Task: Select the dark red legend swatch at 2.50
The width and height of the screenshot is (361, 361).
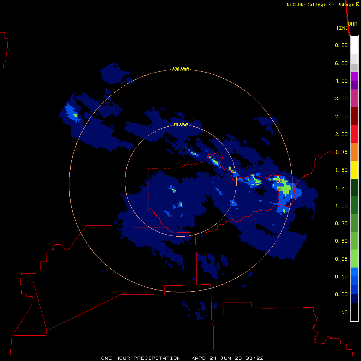Action: click(x=354, y=116)
